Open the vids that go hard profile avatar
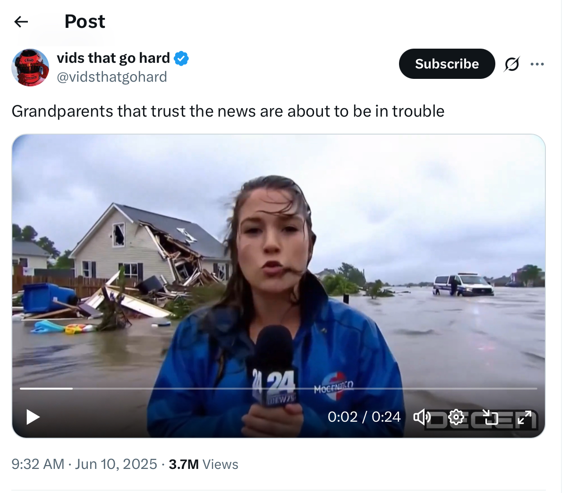This screenshot has height=493, width=569. 30,68
